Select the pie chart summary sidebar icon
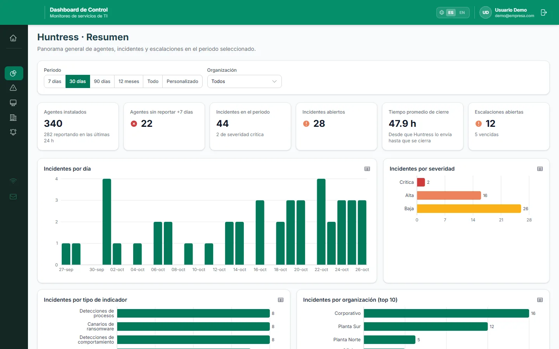 pyautogui.click(x=14, y=73)
